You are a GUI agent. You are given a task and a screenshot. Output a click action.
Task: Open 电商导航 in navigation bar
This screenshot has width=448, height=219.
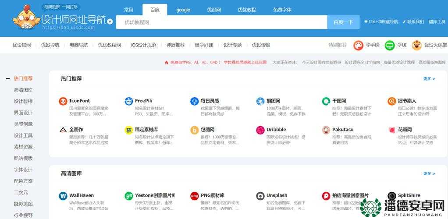pos(79,45)
